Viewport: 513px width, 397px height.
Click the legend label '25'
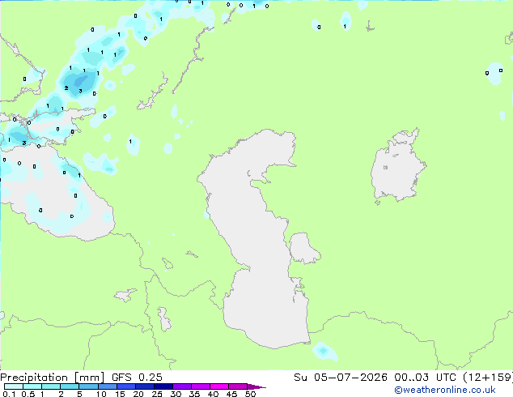tap(157, 394)
